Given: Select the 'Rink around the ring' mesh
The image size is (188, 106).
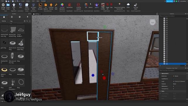Looking at the screenshot, I should tap(12, 56).
